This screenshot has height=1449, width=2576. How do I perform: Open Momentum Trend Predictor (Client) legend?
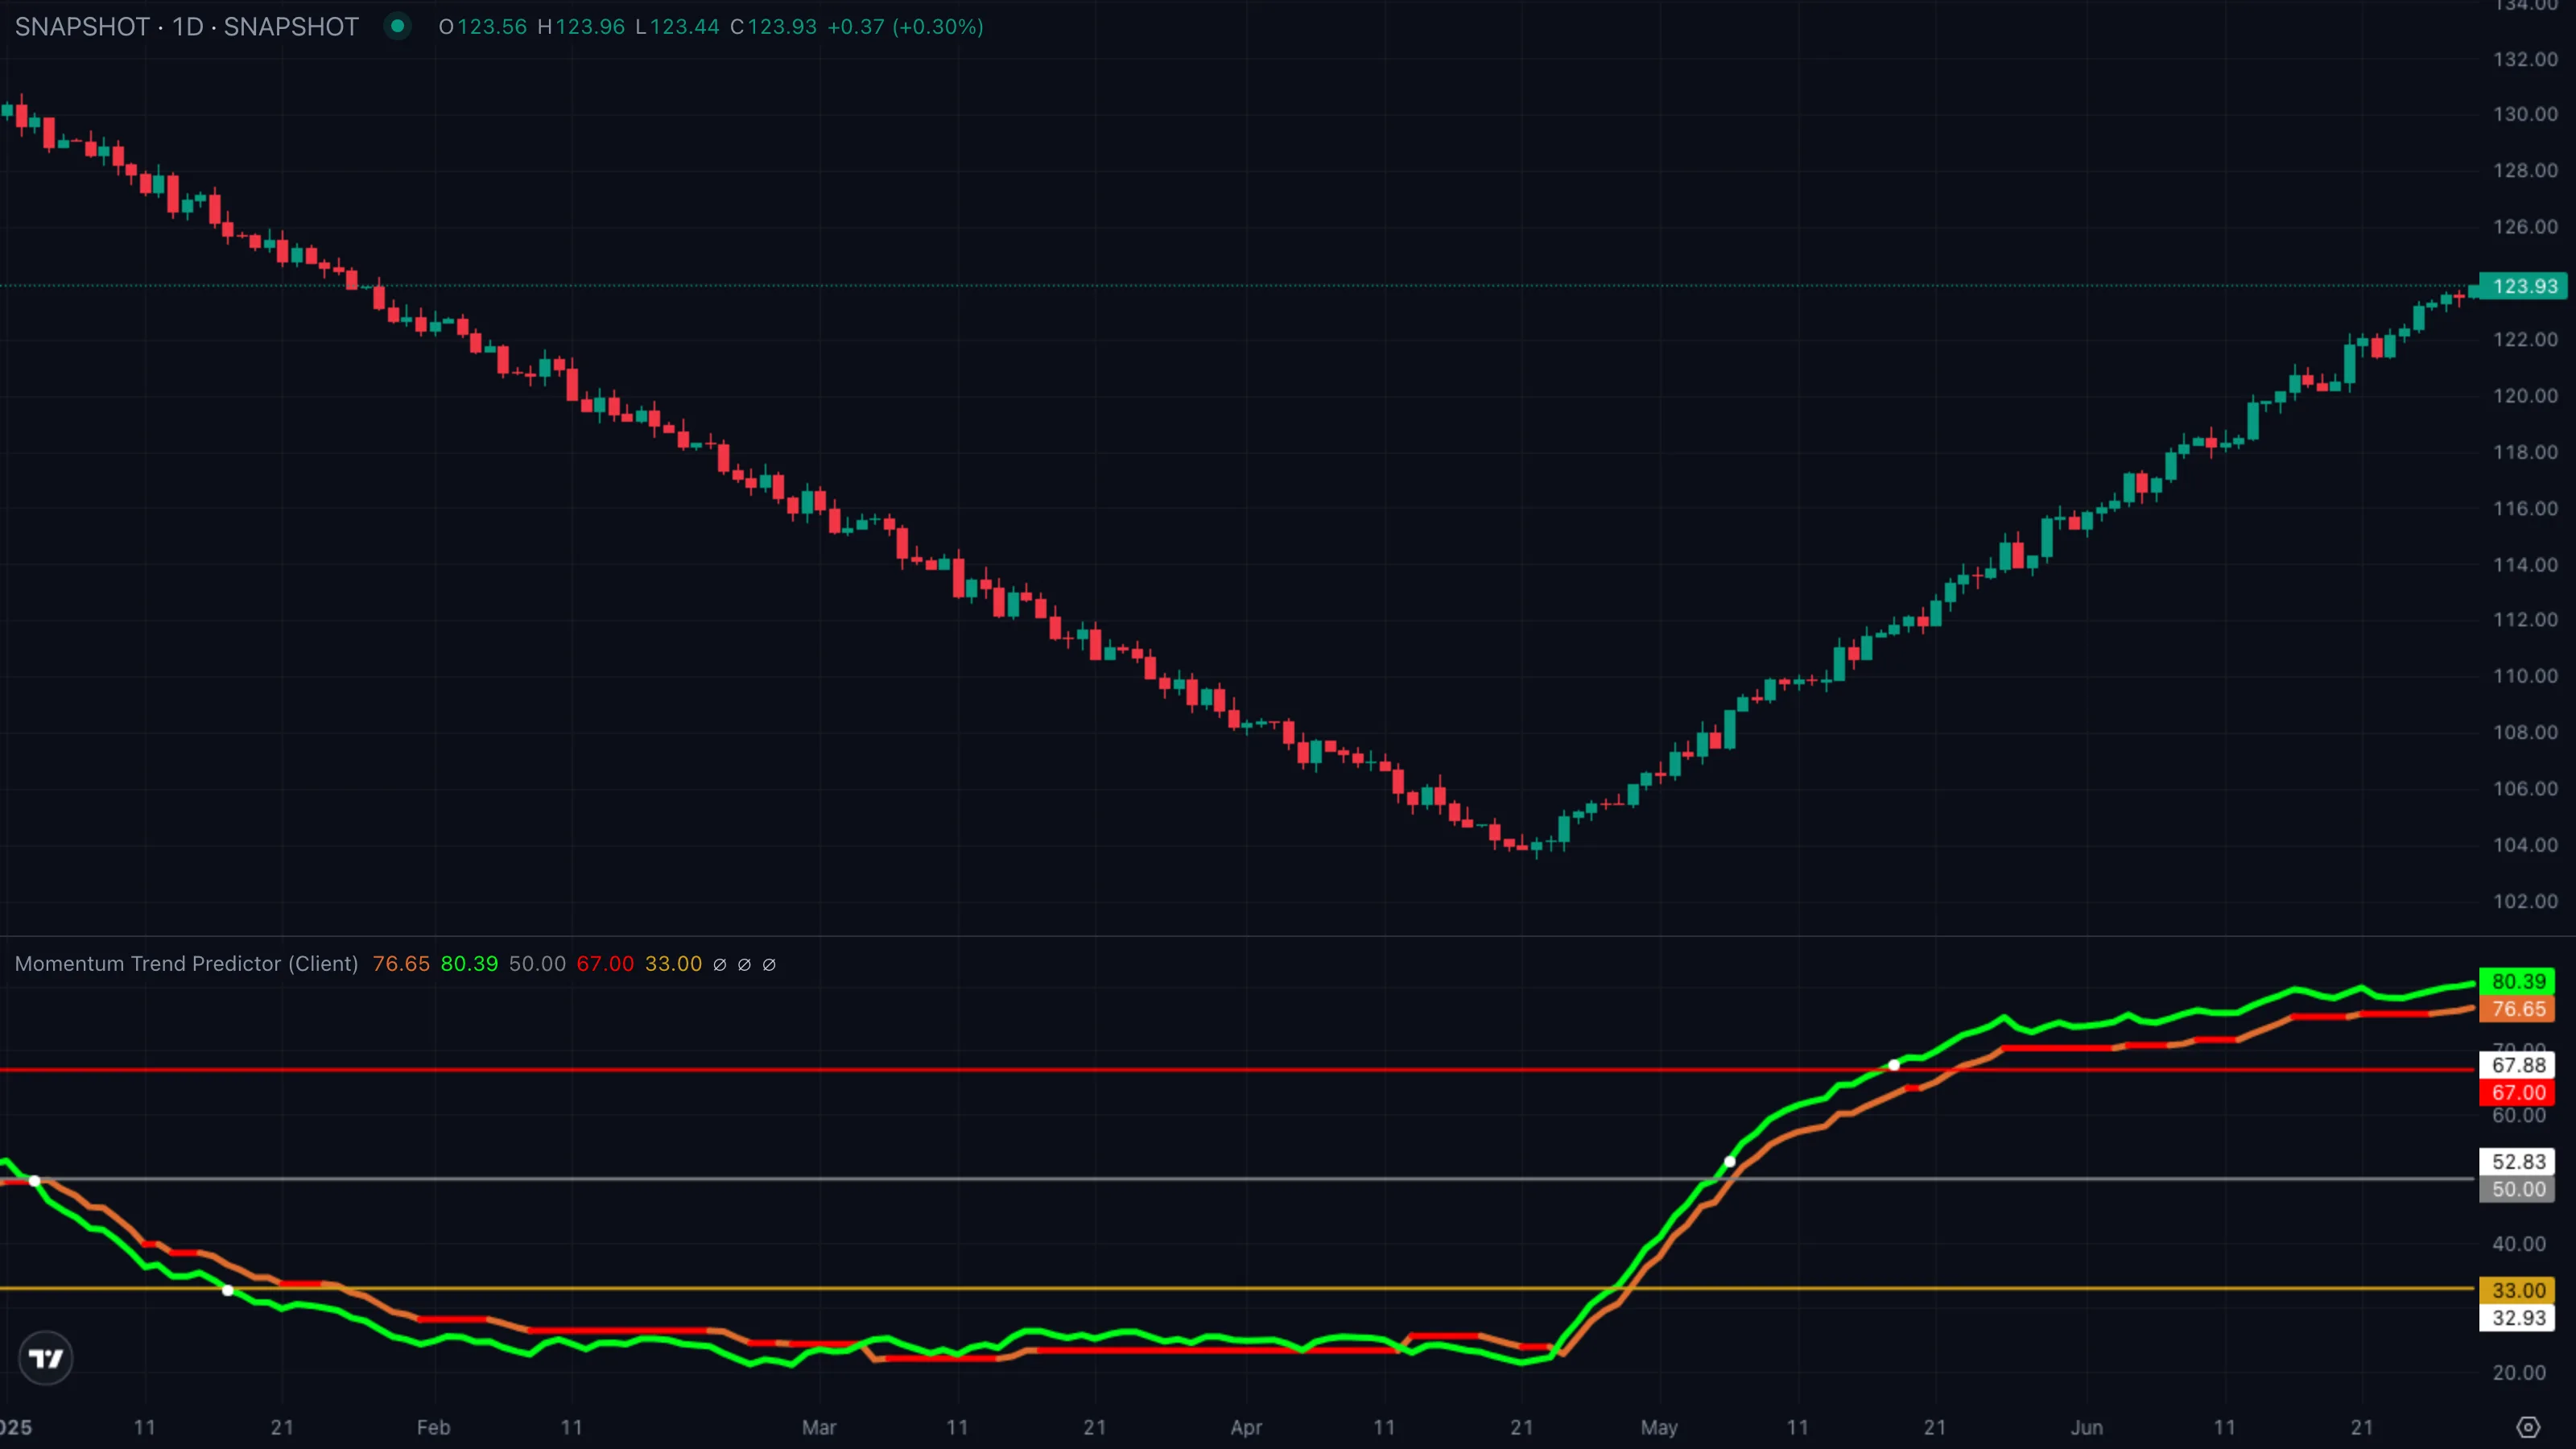(x=187, y=964)
